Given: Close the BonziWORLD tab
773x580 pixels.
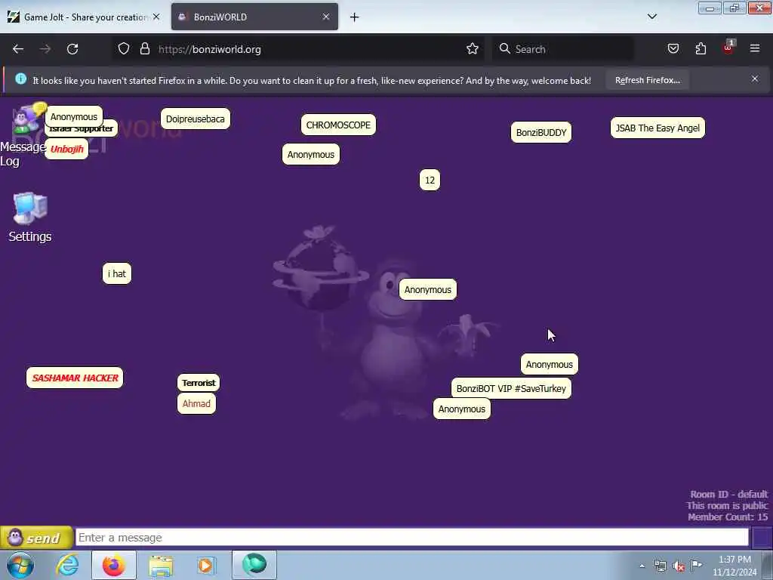Looking at the screenshot, I should pyautogui.click(x=326, y=17).
